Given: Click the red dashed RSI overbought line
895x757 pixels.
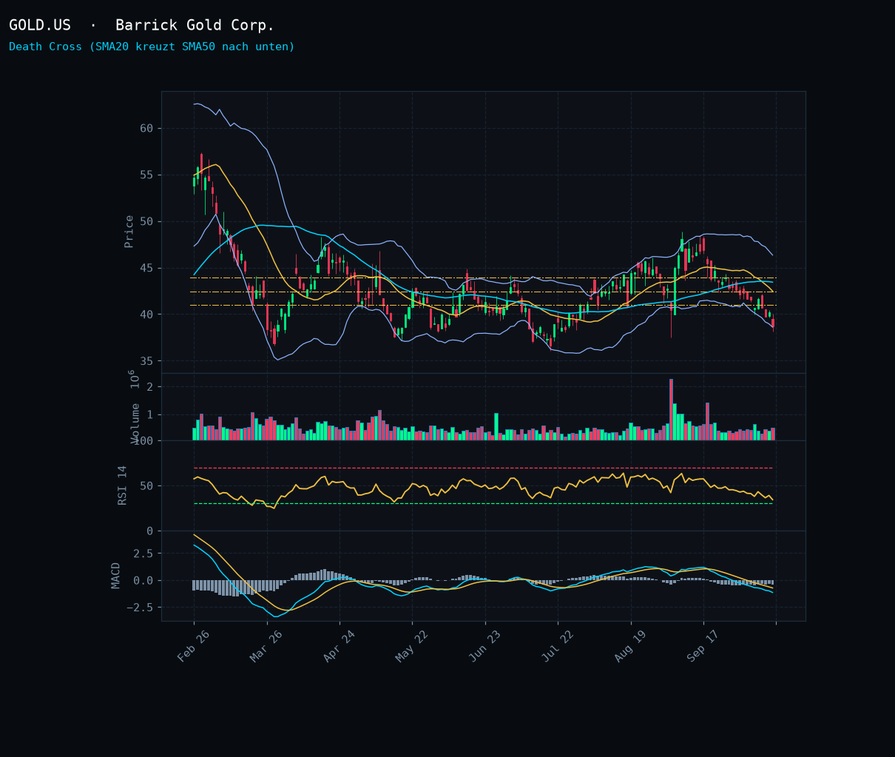Looking at the screenshot, I should [483, 468].
